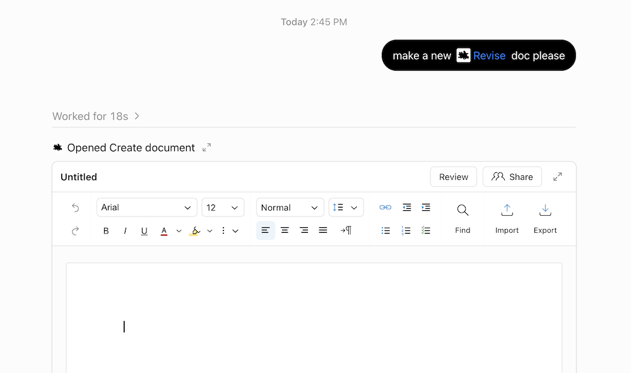The image size is (631, 373).
Task: Toggle paragraph marks display
Action: pyautogui.click(x=346, y=230)
